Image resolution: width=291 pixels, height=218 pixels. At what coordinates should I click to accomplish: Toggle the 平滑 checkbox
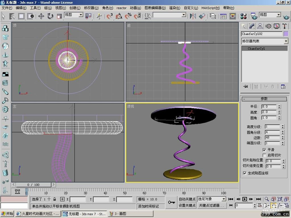point(264,150)
